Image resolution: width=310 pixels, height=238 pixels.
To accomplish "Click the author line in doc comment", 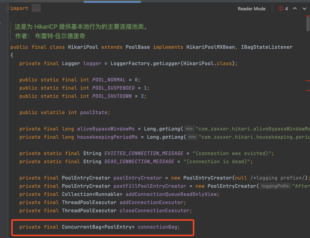I will tap(50, 36).
